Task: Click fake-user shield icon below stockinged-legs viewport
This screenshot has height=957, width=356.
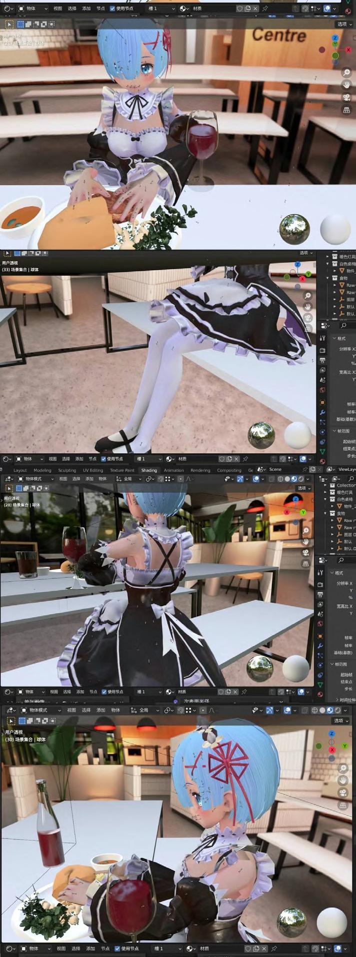Action: click(222, 459)
